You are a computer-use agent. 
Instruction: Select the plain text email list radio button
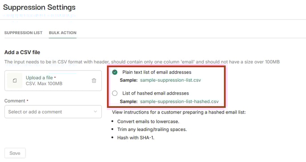pyautogui.click(x=115, y=72)
